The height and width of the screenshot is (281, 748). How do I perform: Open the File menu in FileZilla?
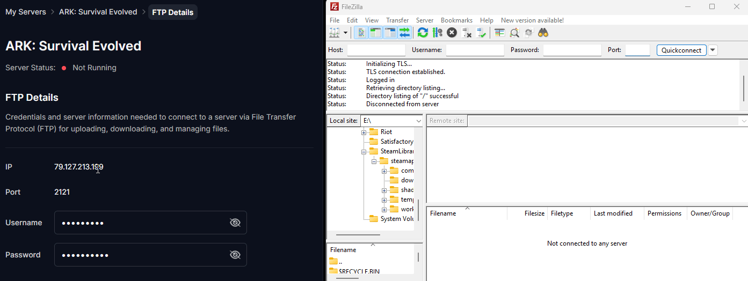[335, 20]
